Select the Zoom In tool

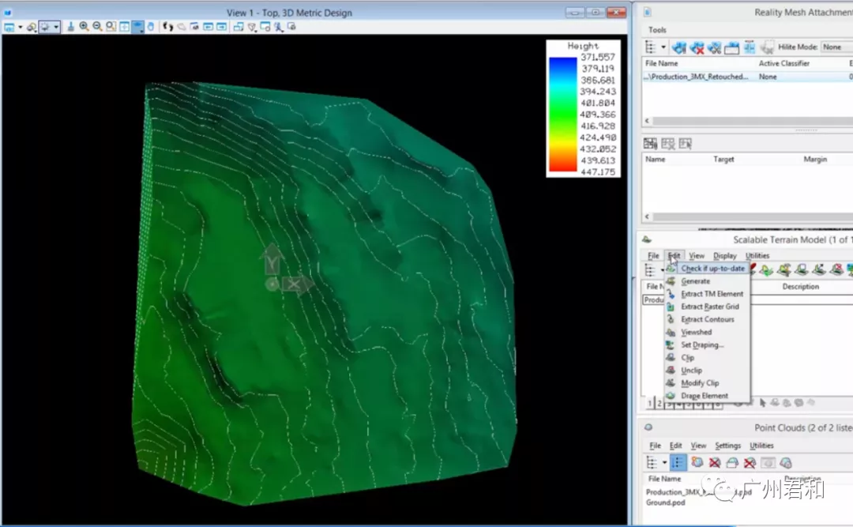85,27
